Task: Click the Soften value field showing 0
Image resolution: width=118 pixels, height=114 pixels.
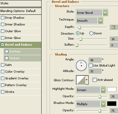Action: pos(114,45)
